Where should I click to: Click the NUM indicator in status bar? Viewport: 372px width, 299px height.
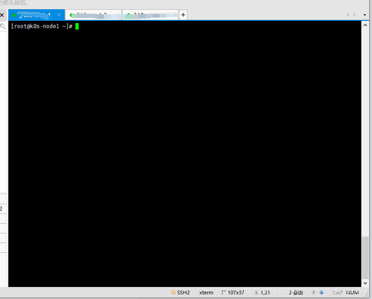click(x=352, y=293)
